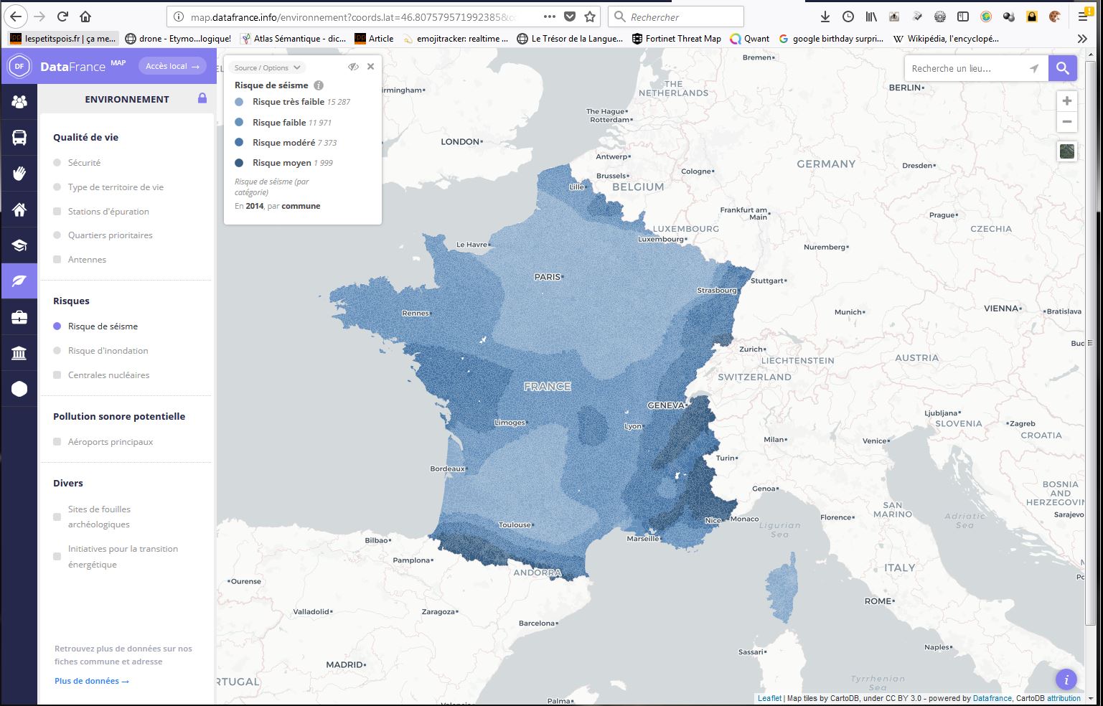This screenshot has width=1103, height=706.
Task: Expand the bookmarks toolbar overflow chevron
Action: coord(1082,39)
